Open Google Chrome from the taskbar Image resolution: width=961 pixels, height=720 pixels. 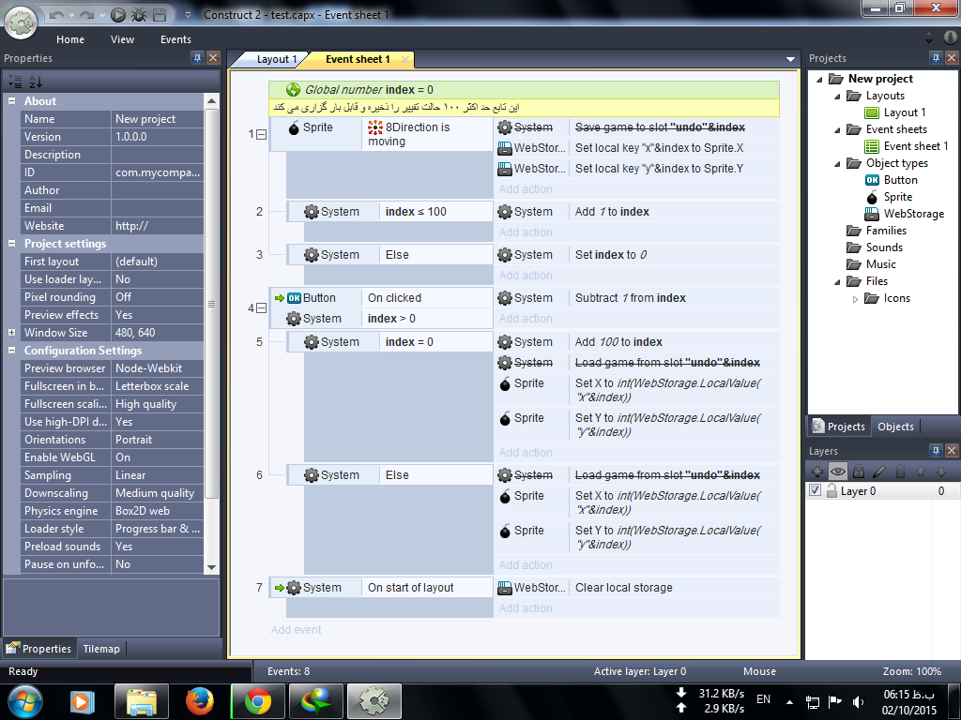click(258, 701)
